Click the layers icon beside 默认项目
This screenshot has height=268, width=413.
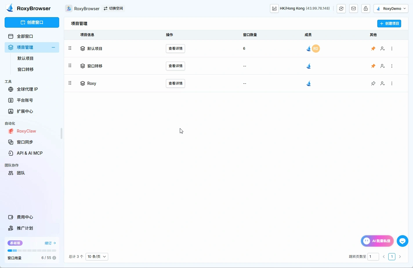(83, 49)
